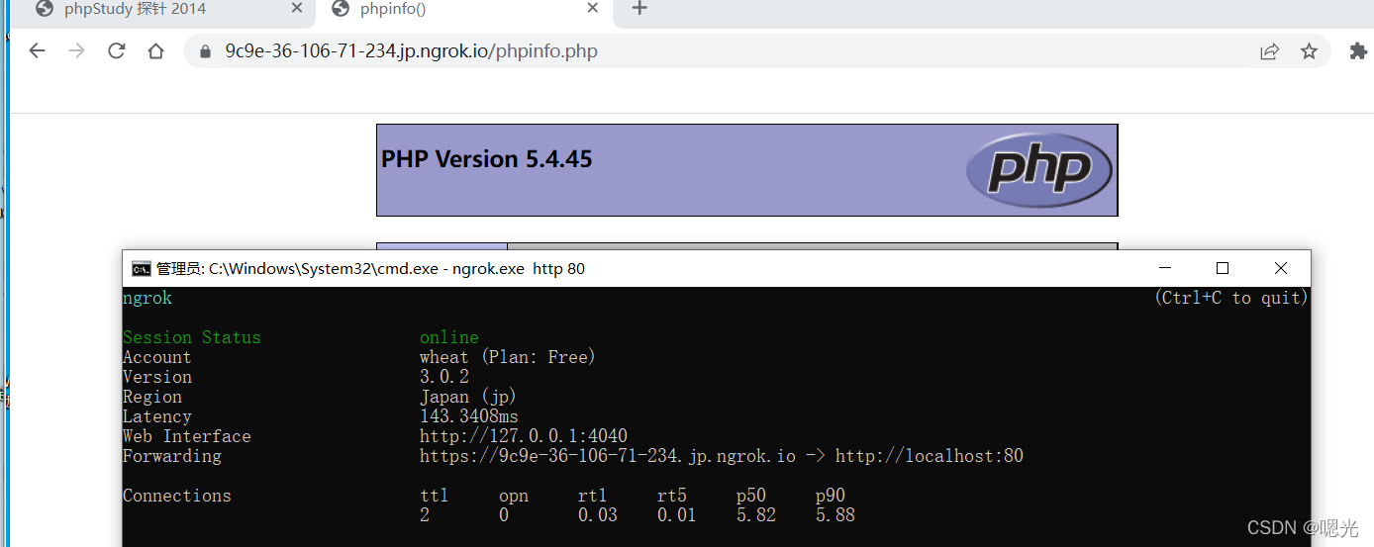Open the browser home page
1374x547 pixels.
pyautogui.click(x=155, y=50)
